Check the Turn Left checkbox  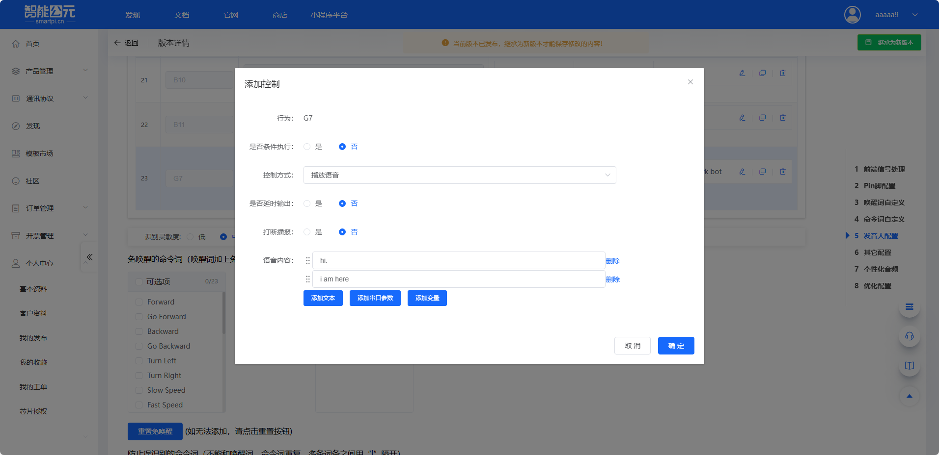coord(139,360)
